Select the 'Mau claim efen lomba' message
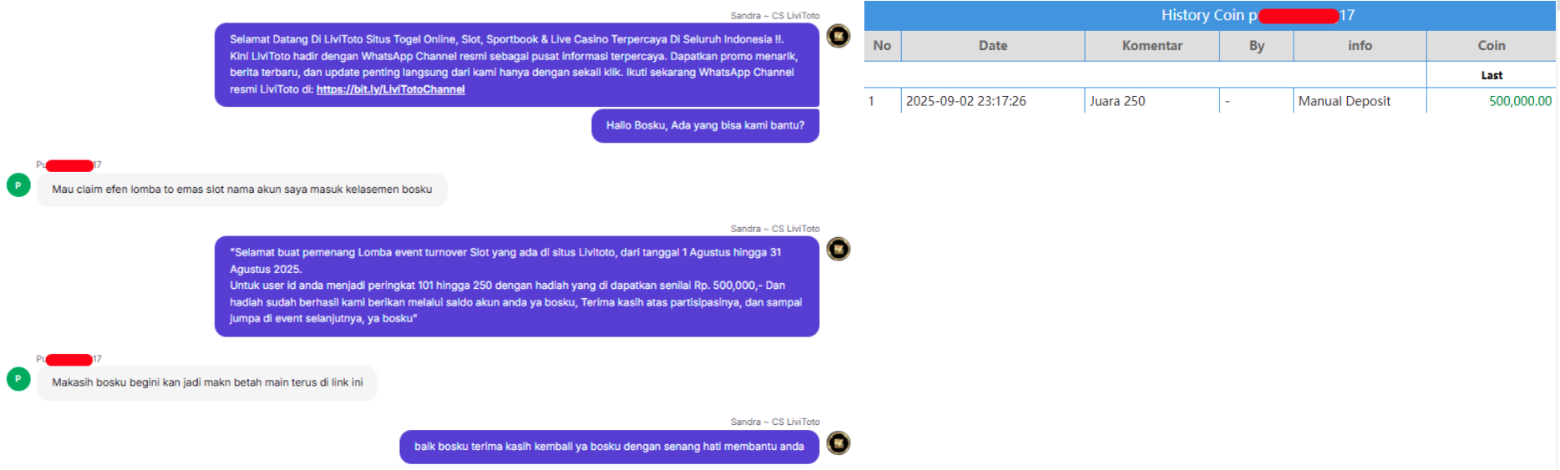The width and height of the screenshot is (1560, 470). (x=241, y=190)
